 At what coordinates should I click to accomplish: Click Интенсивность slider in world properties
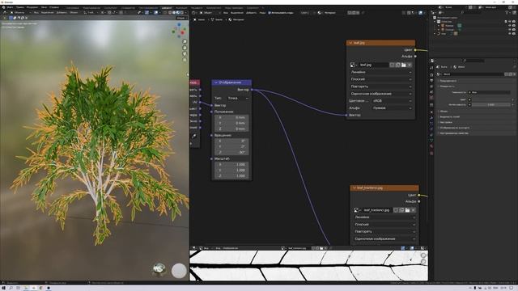(491, 105)
